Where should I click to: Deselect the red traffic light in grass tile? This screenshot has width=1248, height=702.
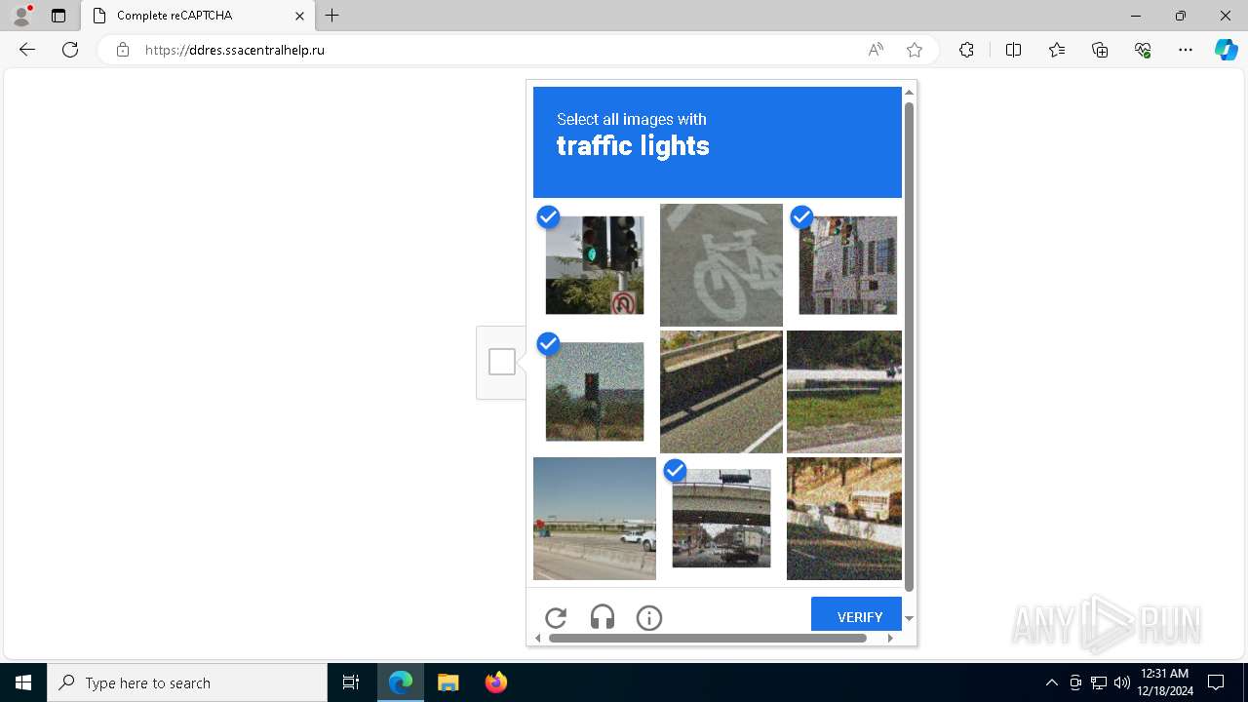point(595,392)
